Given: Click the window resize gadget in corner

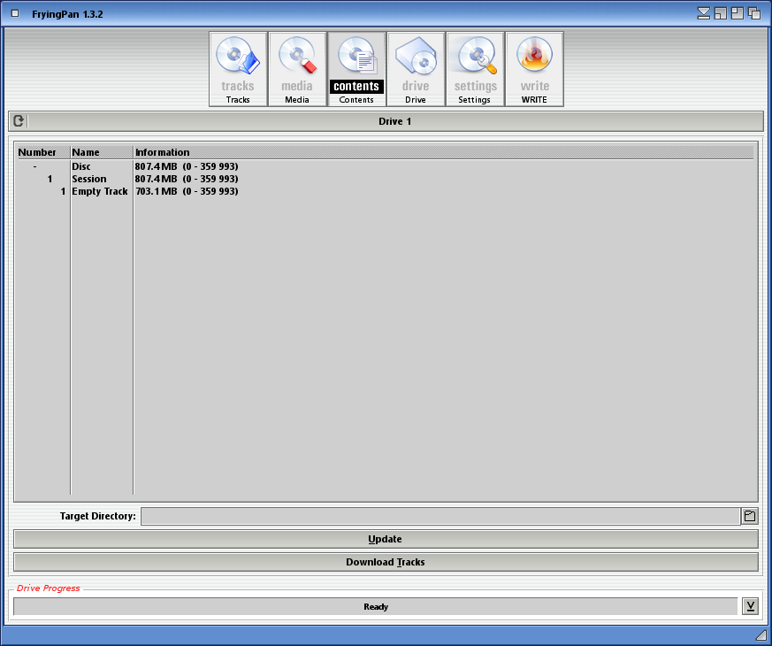Looking at the screenshot, I should (761, 635).
